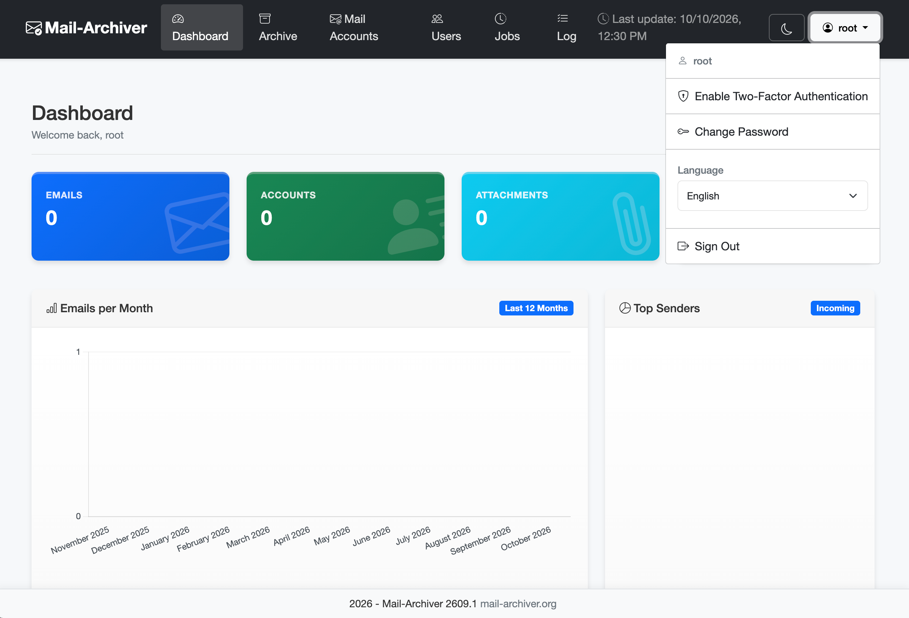Click the Last update clock icon
Image resolution: width=909 pixels, height=618 pixels.
[603, 18]
